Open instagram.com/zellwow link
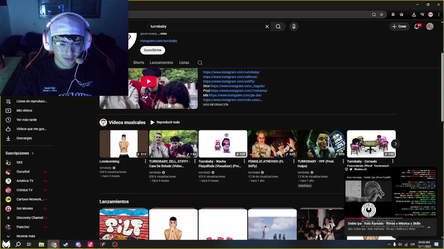The image size is (444, 249). click(230, 77)
